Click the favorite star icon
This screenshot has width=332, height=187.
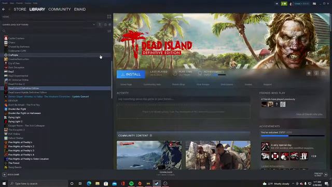pyautogui.click(x=324, y=73)
